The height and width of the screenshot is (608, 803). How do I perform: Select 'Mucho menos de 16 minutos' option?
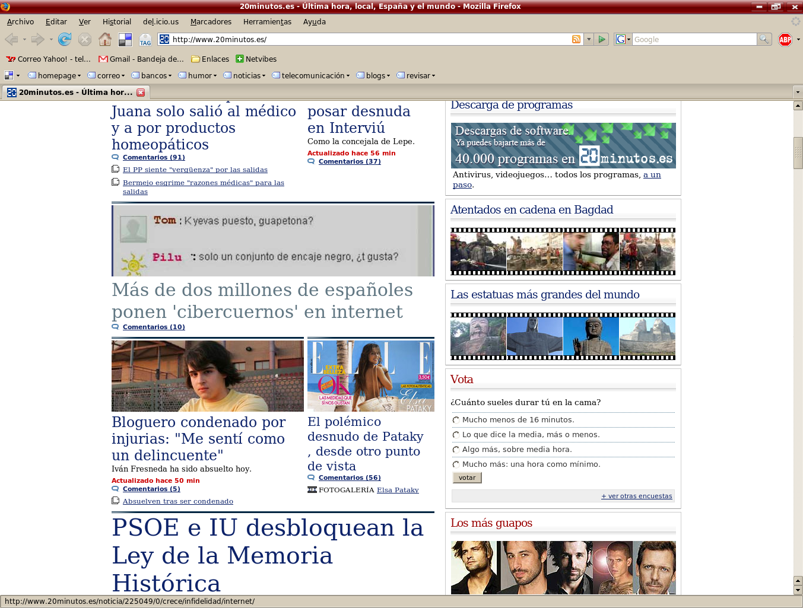tap(456, 420)
